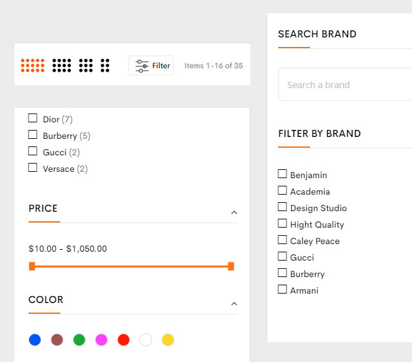Select the Armani brand checkbox
Screen dimensions: 412x362
click(x=283, y=290)
